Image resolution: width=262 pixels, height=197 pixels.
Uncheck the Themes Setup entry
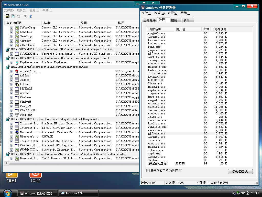point(11,141)
